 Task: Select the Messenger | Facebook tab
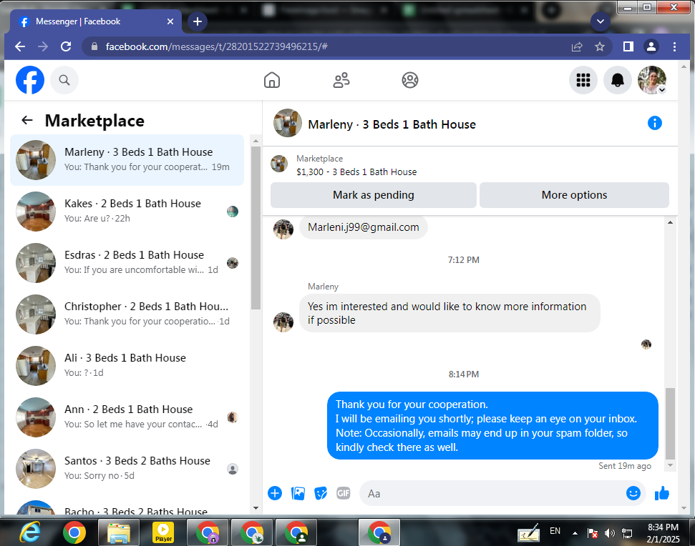click(x=95, y=21)
